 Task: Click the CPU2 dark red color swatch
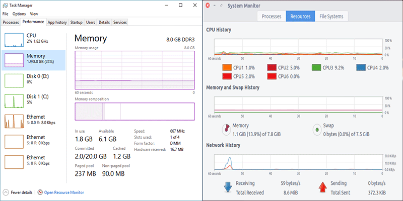click(272, 68)
